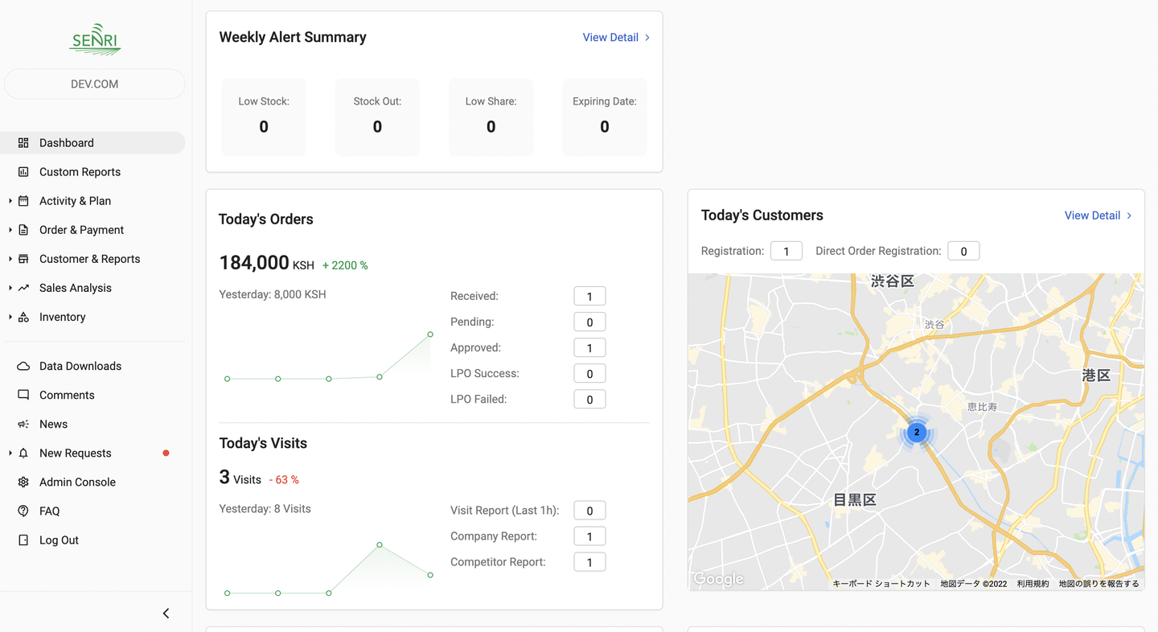Click the Stock Out alert card

(377, 117)
